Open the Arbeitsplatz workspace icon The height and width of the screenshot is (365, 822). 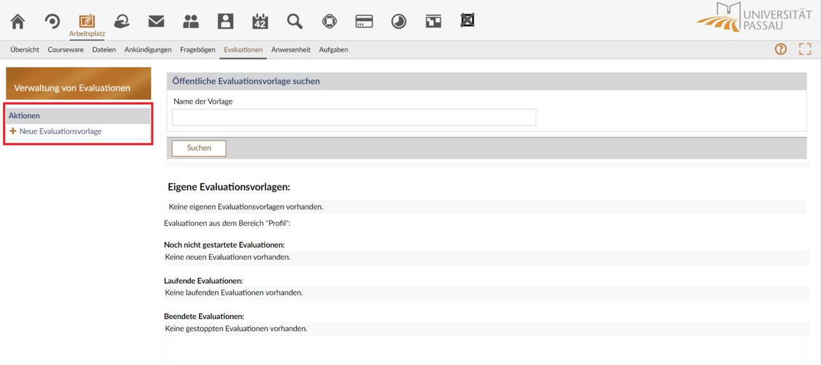87,25
